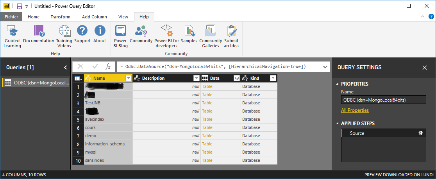Viewport: 436px width, 179px height.
Task: Open the Table link in the cours row
Action: 207,127
